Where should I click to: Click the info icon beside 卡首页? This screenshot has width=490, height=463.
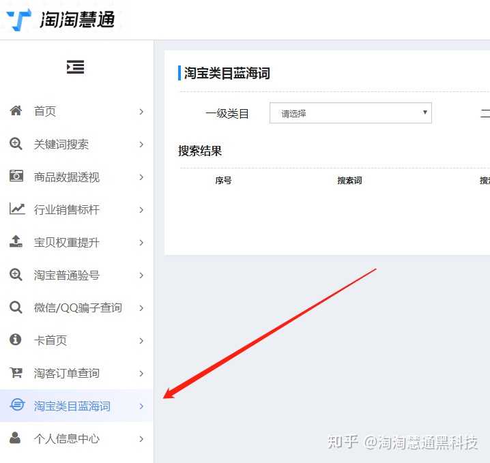click(x=16, y=340)
